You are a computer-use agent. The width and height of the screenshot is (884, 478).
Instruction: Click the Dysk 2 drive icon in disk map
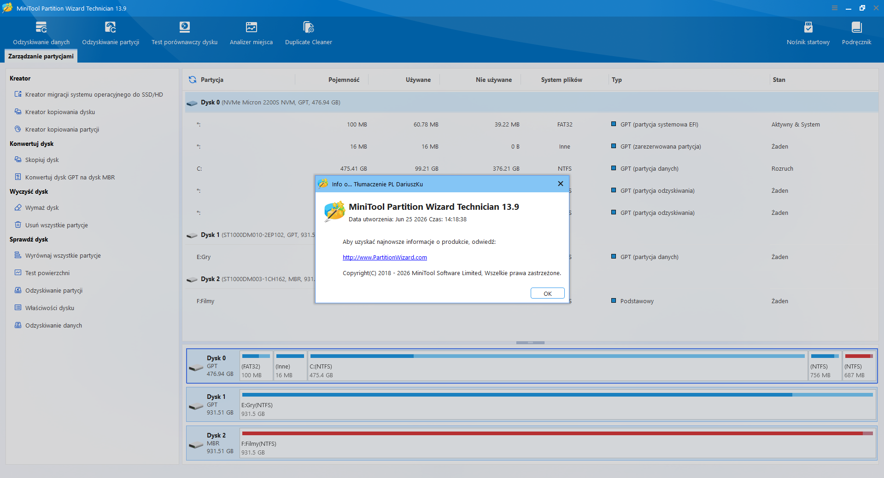click(x=196, y=445)
